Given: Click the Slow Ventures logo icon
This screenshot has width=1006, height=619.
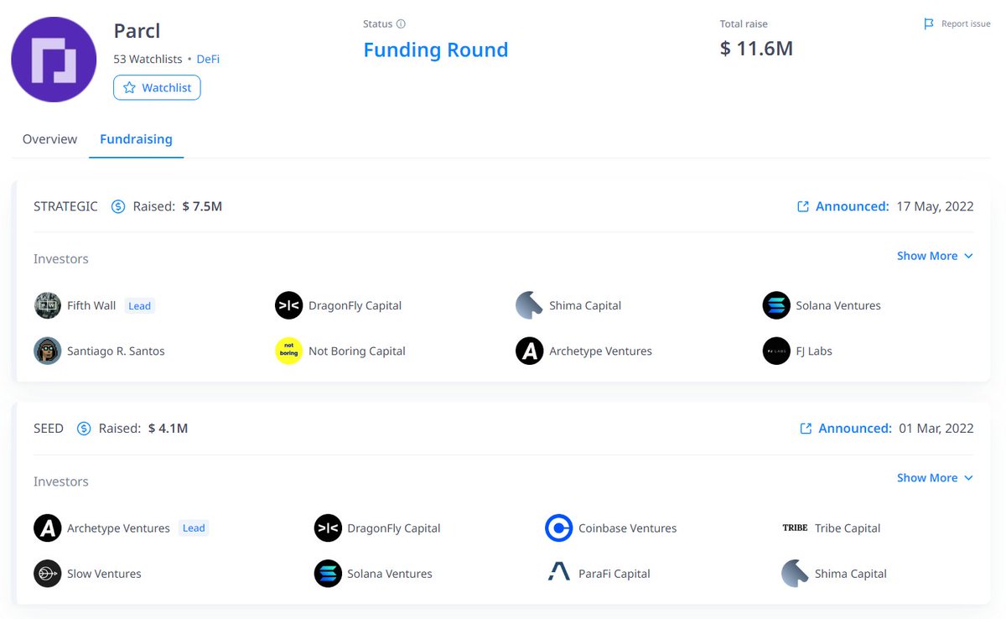Looking at the screenshot, I should 48,573.
